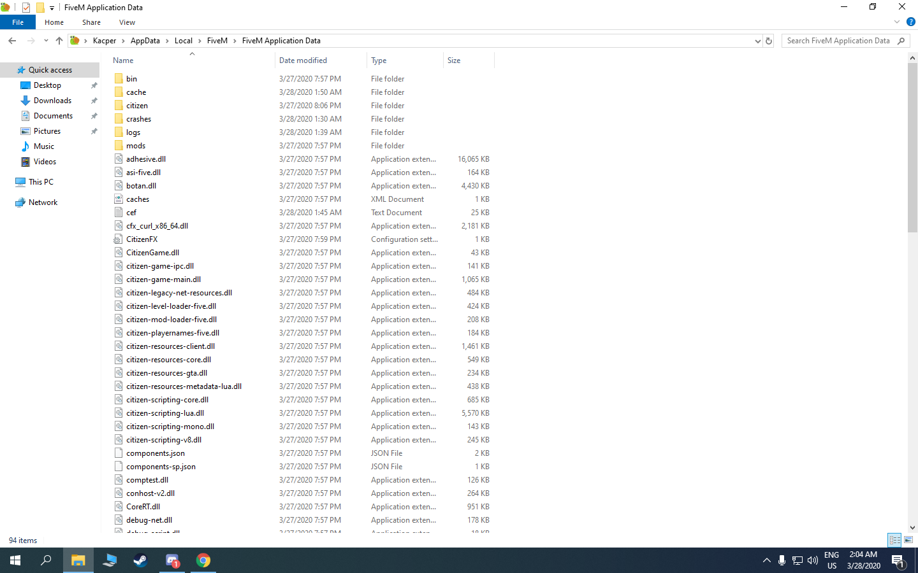Viewport: 918px width, 573px height.
Task: Open Steam from the taskbar
Action: [x=140, y=560]
